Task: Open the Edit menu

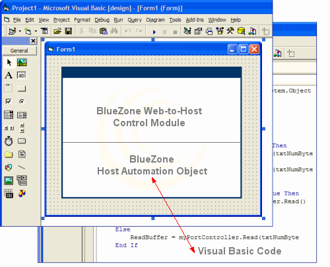Action: coord(30,20)
